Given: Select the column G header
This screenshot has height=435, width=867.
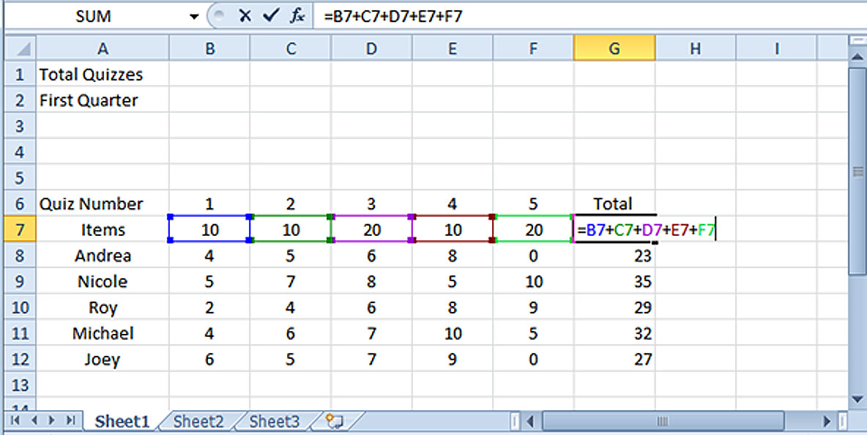Looking at the screenshot, I should coord(614,48).
